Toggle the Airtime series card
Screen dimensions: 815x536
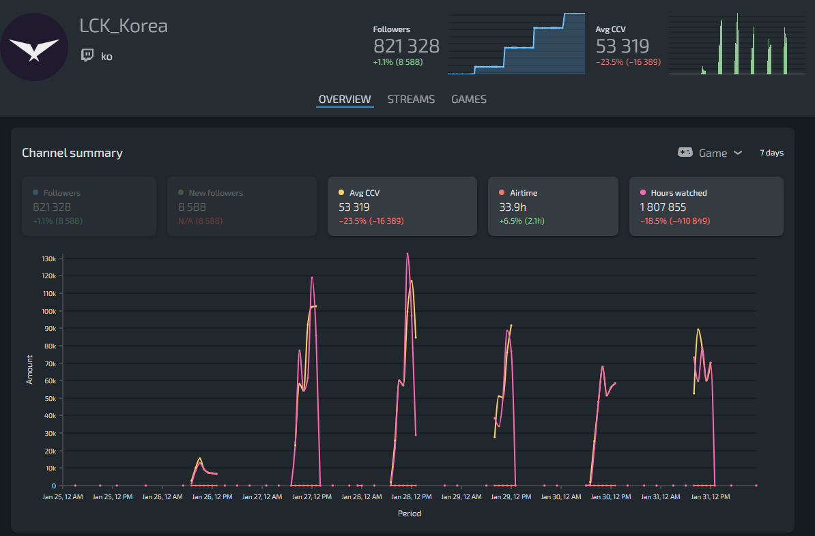coord(553,206)
